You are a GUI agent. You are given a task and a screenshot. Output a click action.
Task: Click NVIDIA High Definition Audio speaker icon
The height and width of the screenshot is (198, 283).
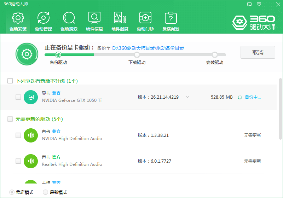click(x=31, y=135)
